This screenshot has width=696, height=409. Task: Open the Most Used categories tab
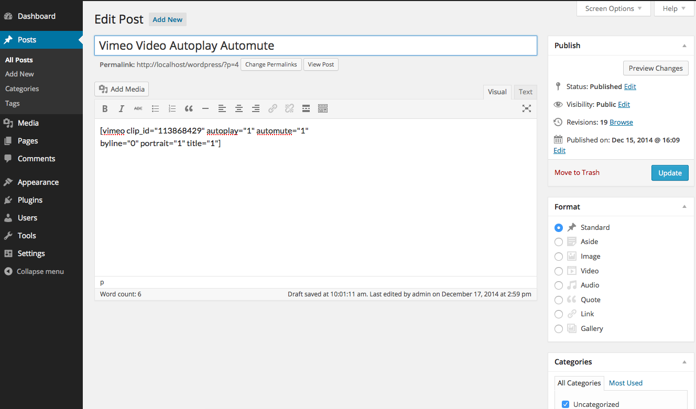point(626,383)
